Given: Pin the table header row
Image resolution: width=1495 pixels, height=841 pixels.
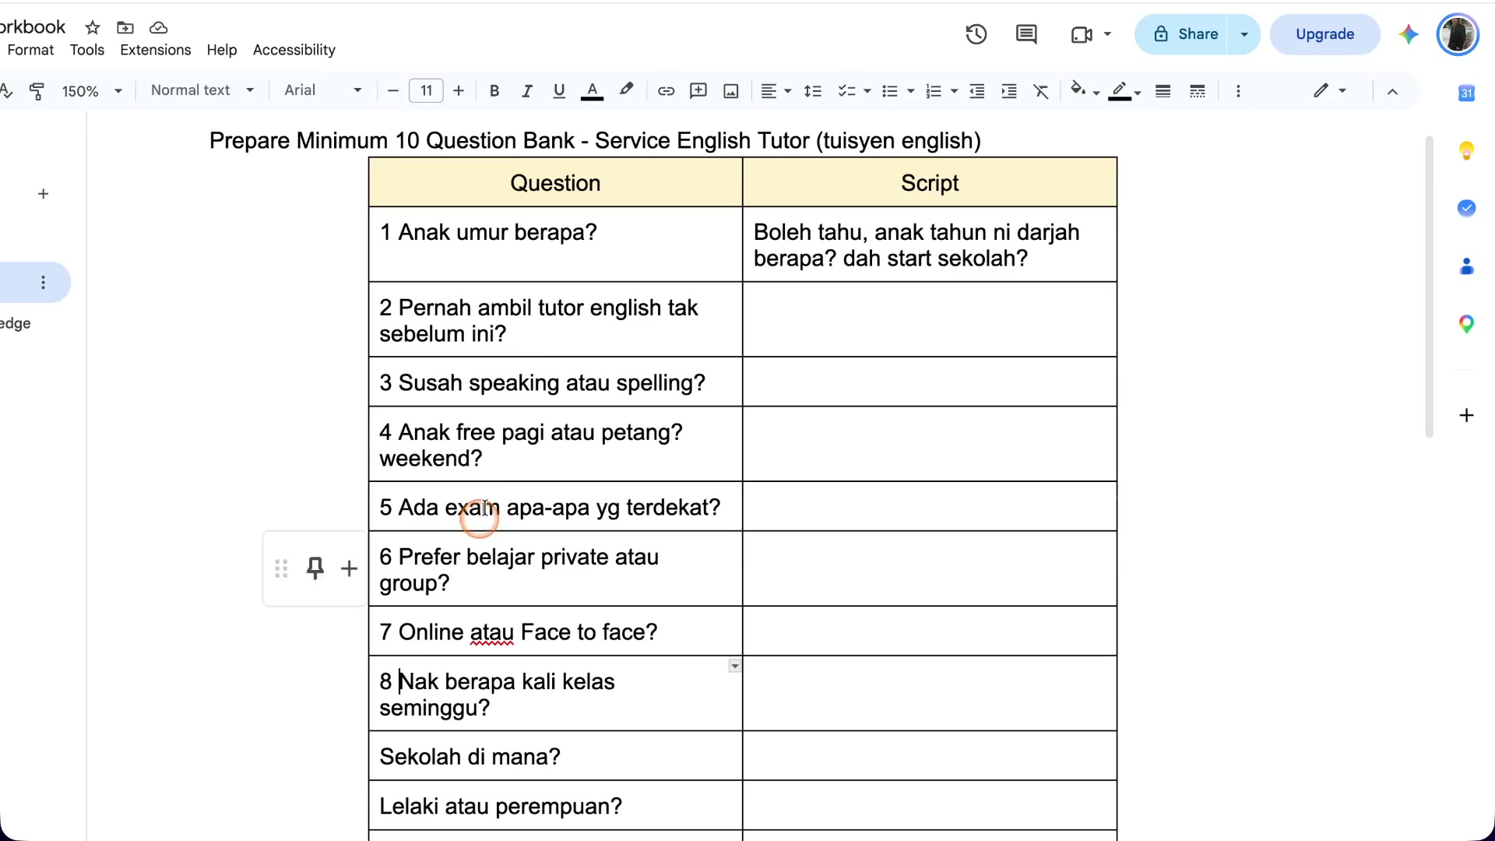Looking at the screenshot, I should click(x=315, y=568).
